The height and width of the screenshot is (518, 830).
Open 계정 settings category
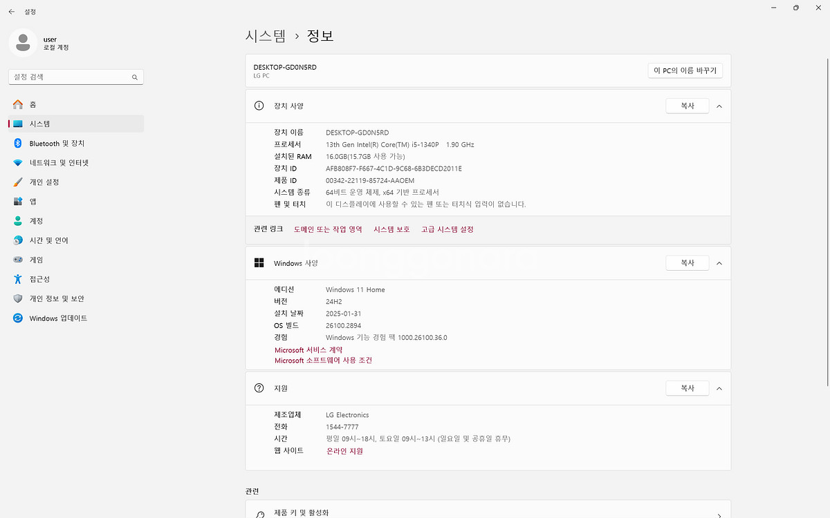(76, 221)
